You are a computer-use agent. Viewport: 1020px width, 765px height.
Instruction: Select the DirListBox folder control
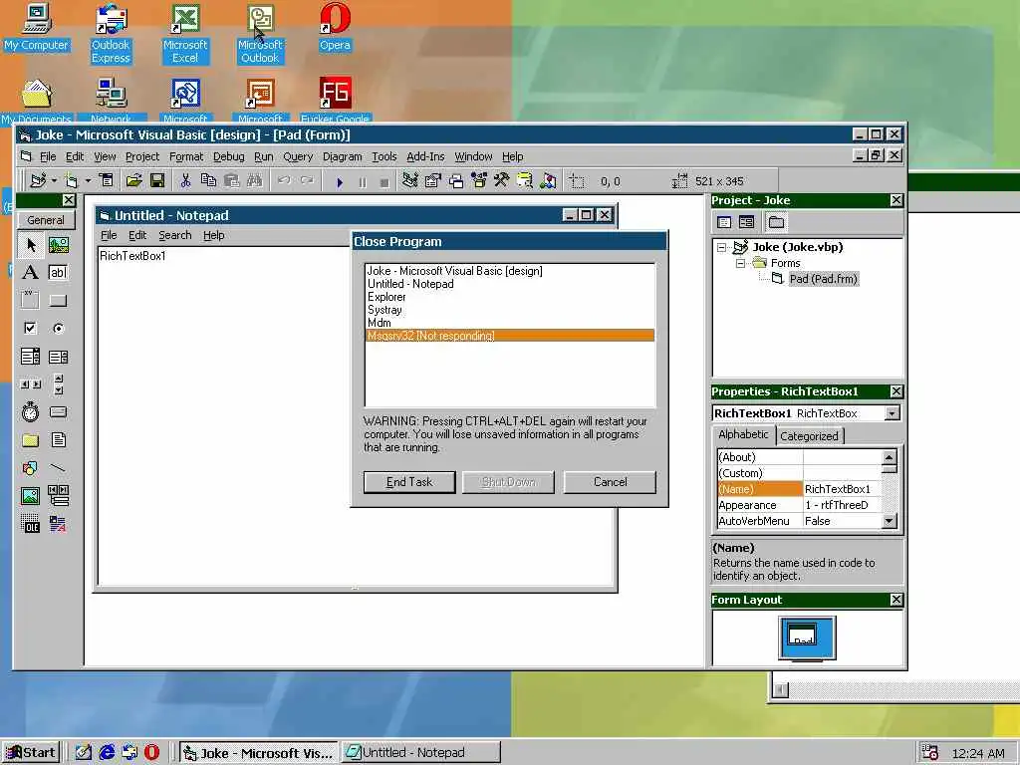31,440
